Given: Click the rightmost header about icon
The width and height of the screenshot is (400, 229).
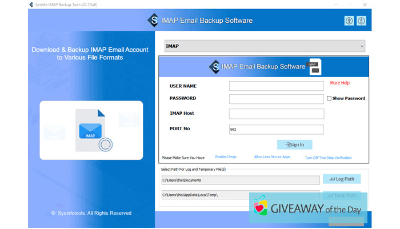Looking at the screenshot, I should click(361, 21).
